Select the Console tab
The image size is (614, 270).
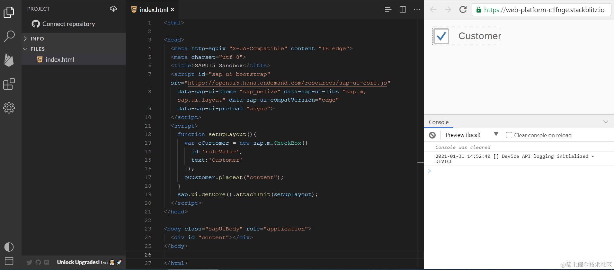(439, 122)
